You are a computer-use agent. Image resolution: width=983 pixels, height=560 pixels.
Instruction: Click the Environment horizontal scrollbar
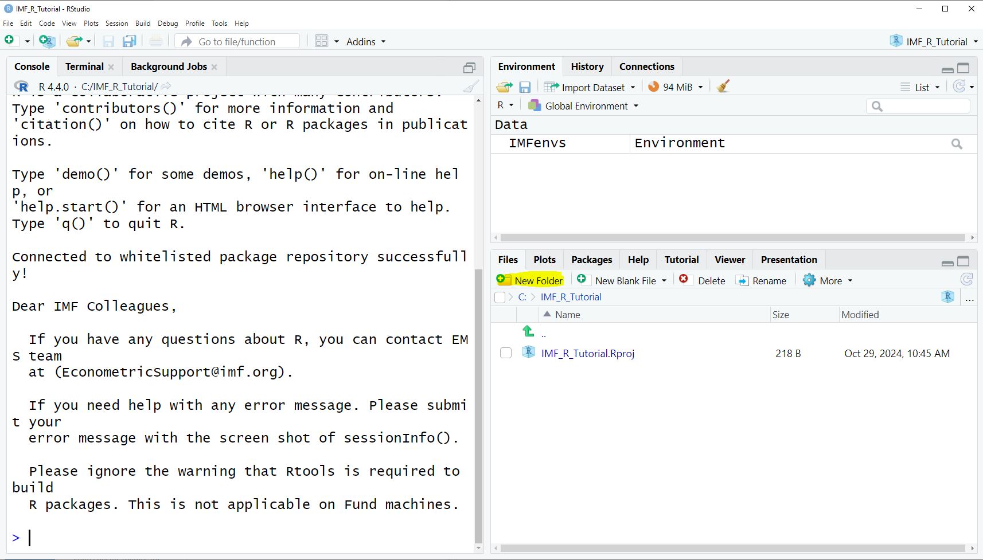tap(732, 237)
